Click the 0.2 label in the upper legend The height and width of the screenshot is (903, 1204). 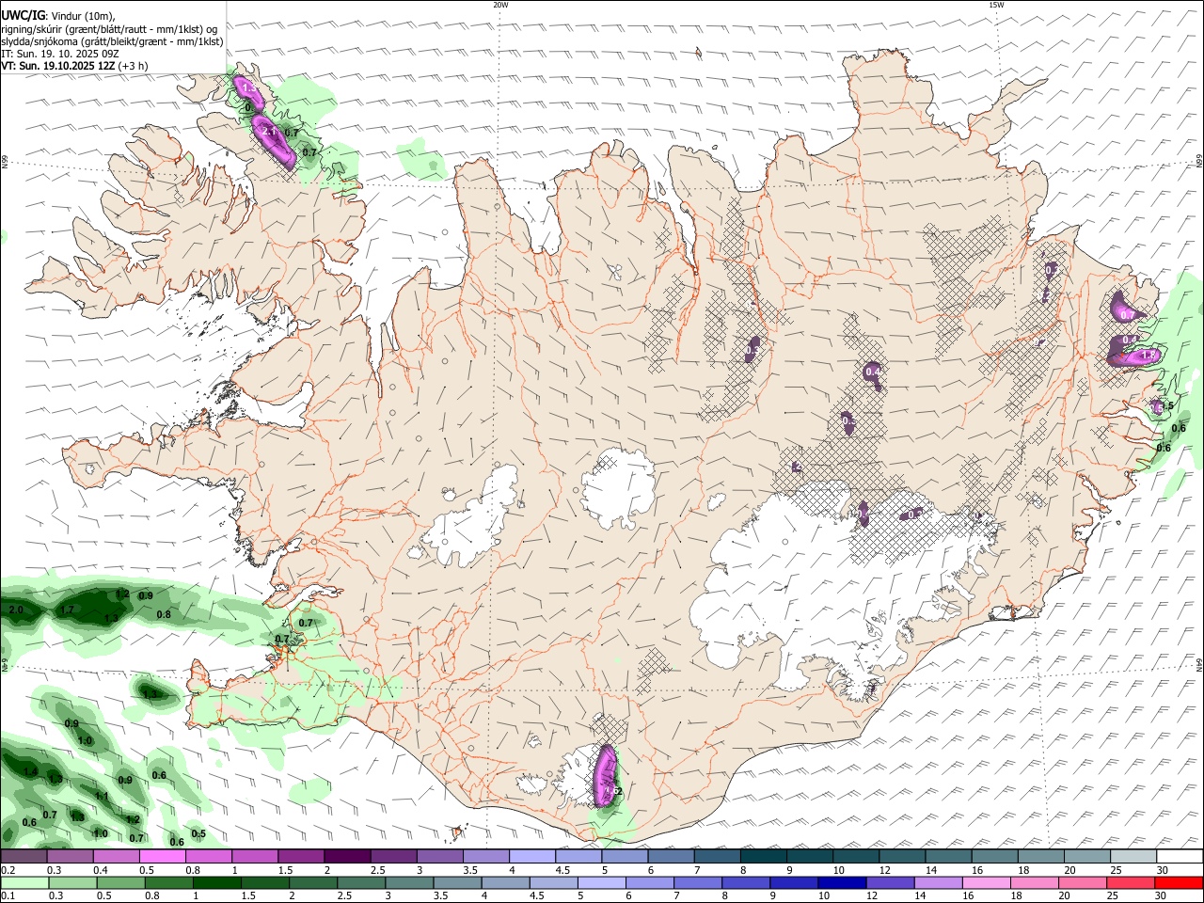pyautogui.click(x=7, y=870)
